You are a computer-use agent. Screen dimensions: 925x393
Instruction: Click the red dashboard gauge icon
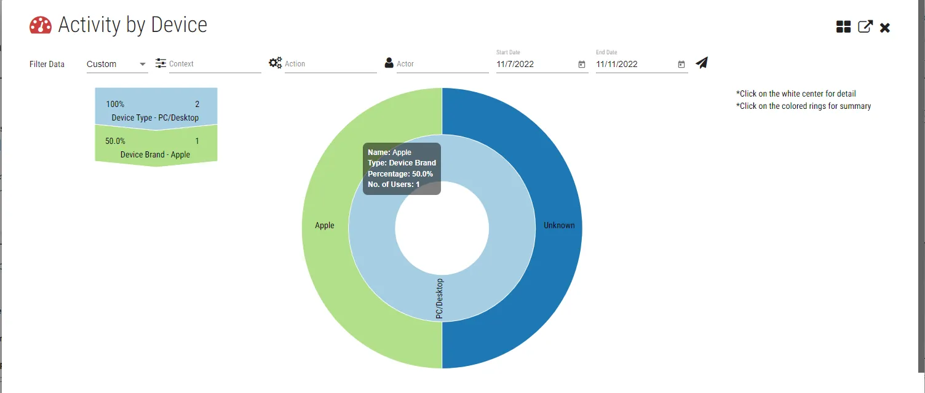point(41,25)
